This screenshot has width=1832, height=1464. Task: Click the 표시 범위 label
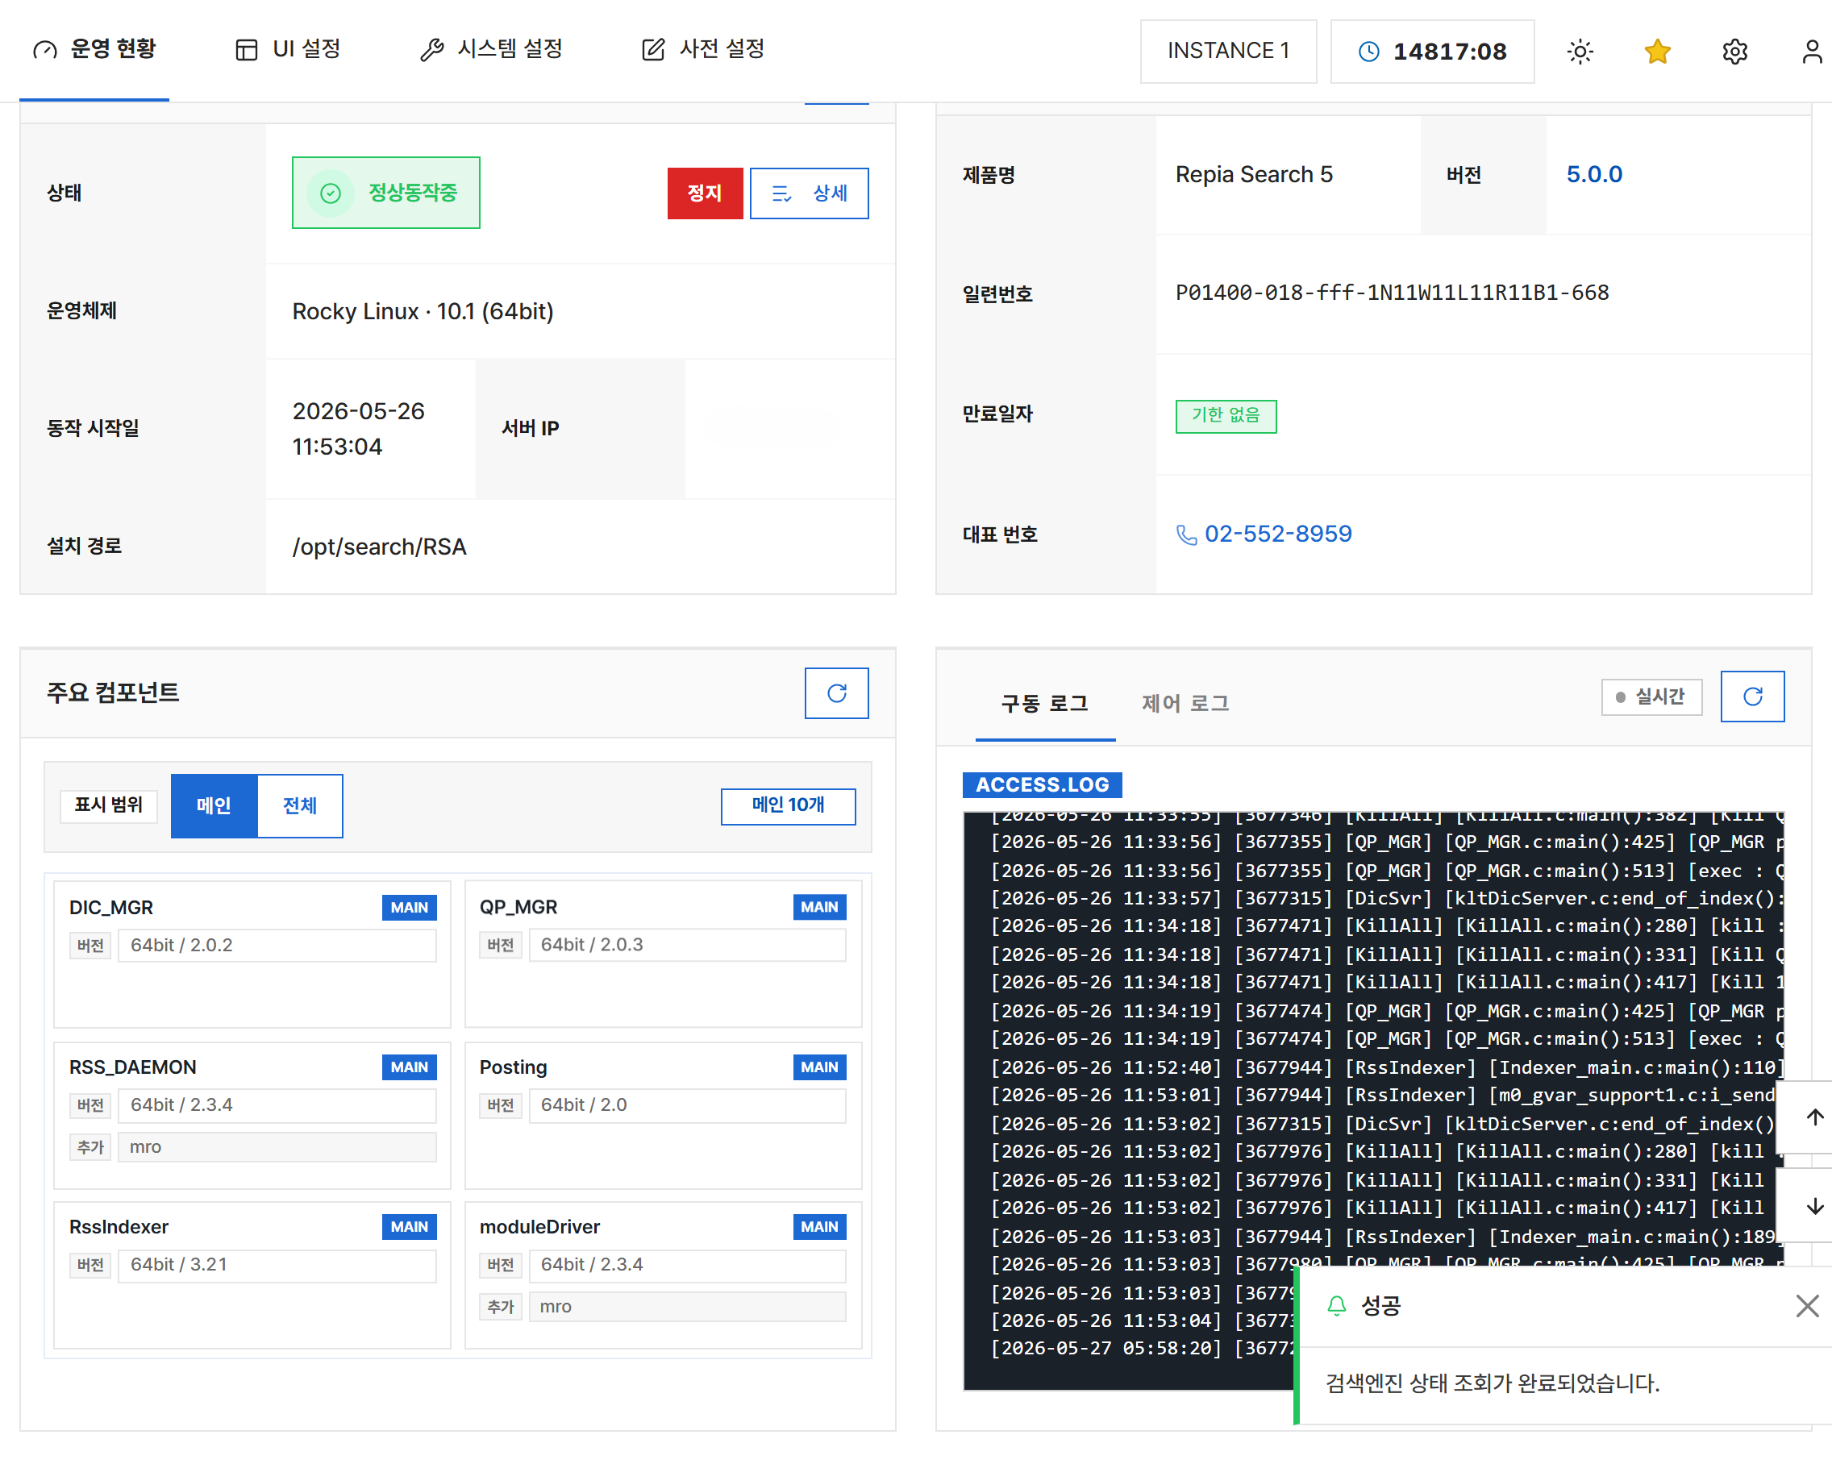pyautogui.click(x=109, y=805)
